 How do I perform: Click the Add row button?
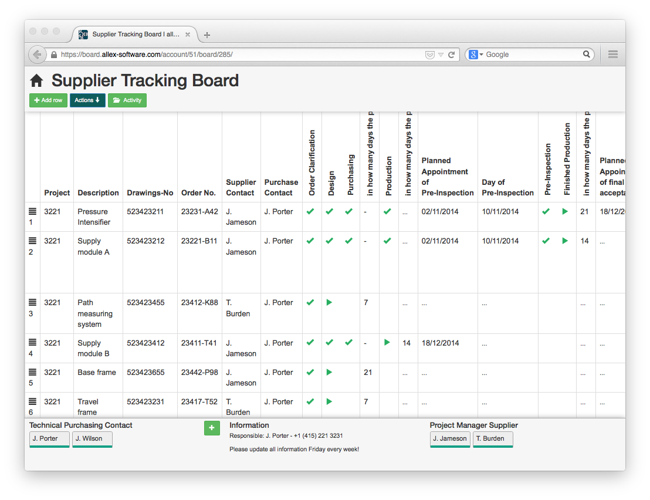coord(48,100)
